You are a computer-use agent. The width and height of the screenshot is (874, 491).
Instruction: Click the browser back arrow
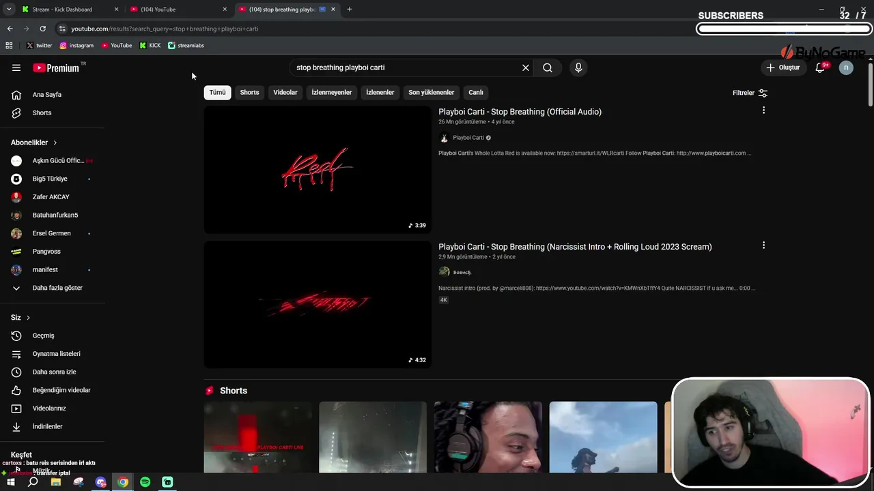(x=10, y=29)
